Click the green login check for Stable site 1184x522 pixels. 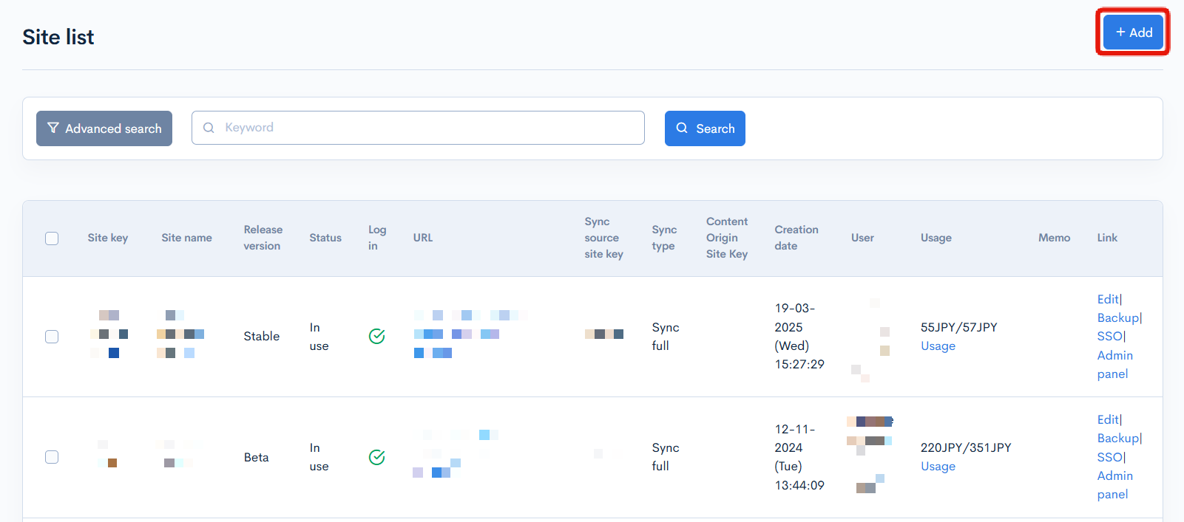point(376,337)
